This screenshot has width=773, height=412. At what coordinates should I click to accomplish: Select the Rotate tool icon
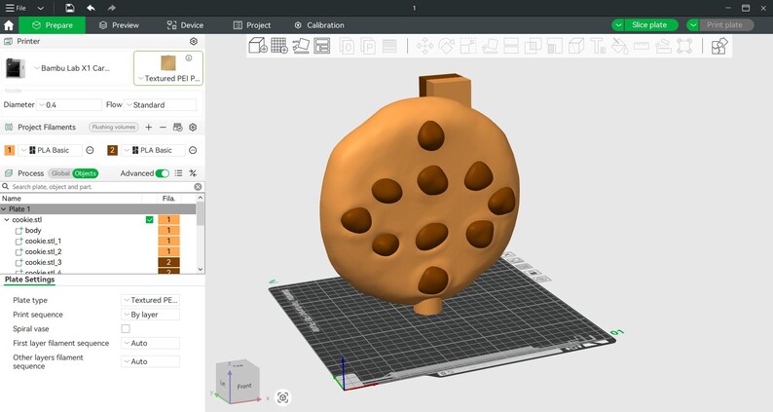(446, 47)
